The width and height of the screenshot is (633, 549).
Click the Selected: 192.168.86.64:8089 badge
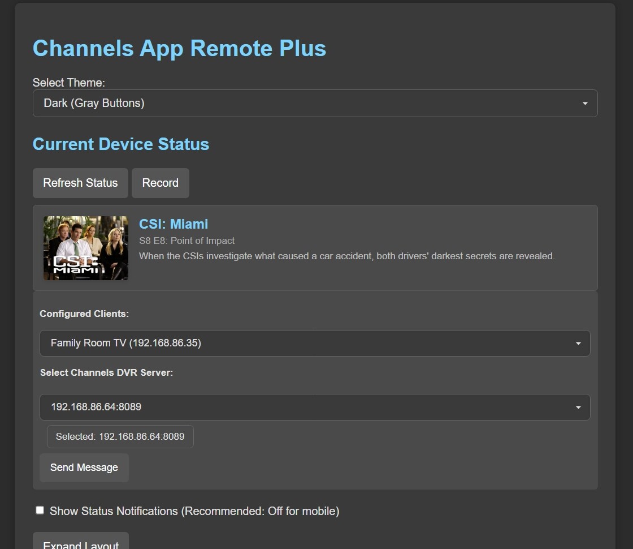click(x=120, y=436)
